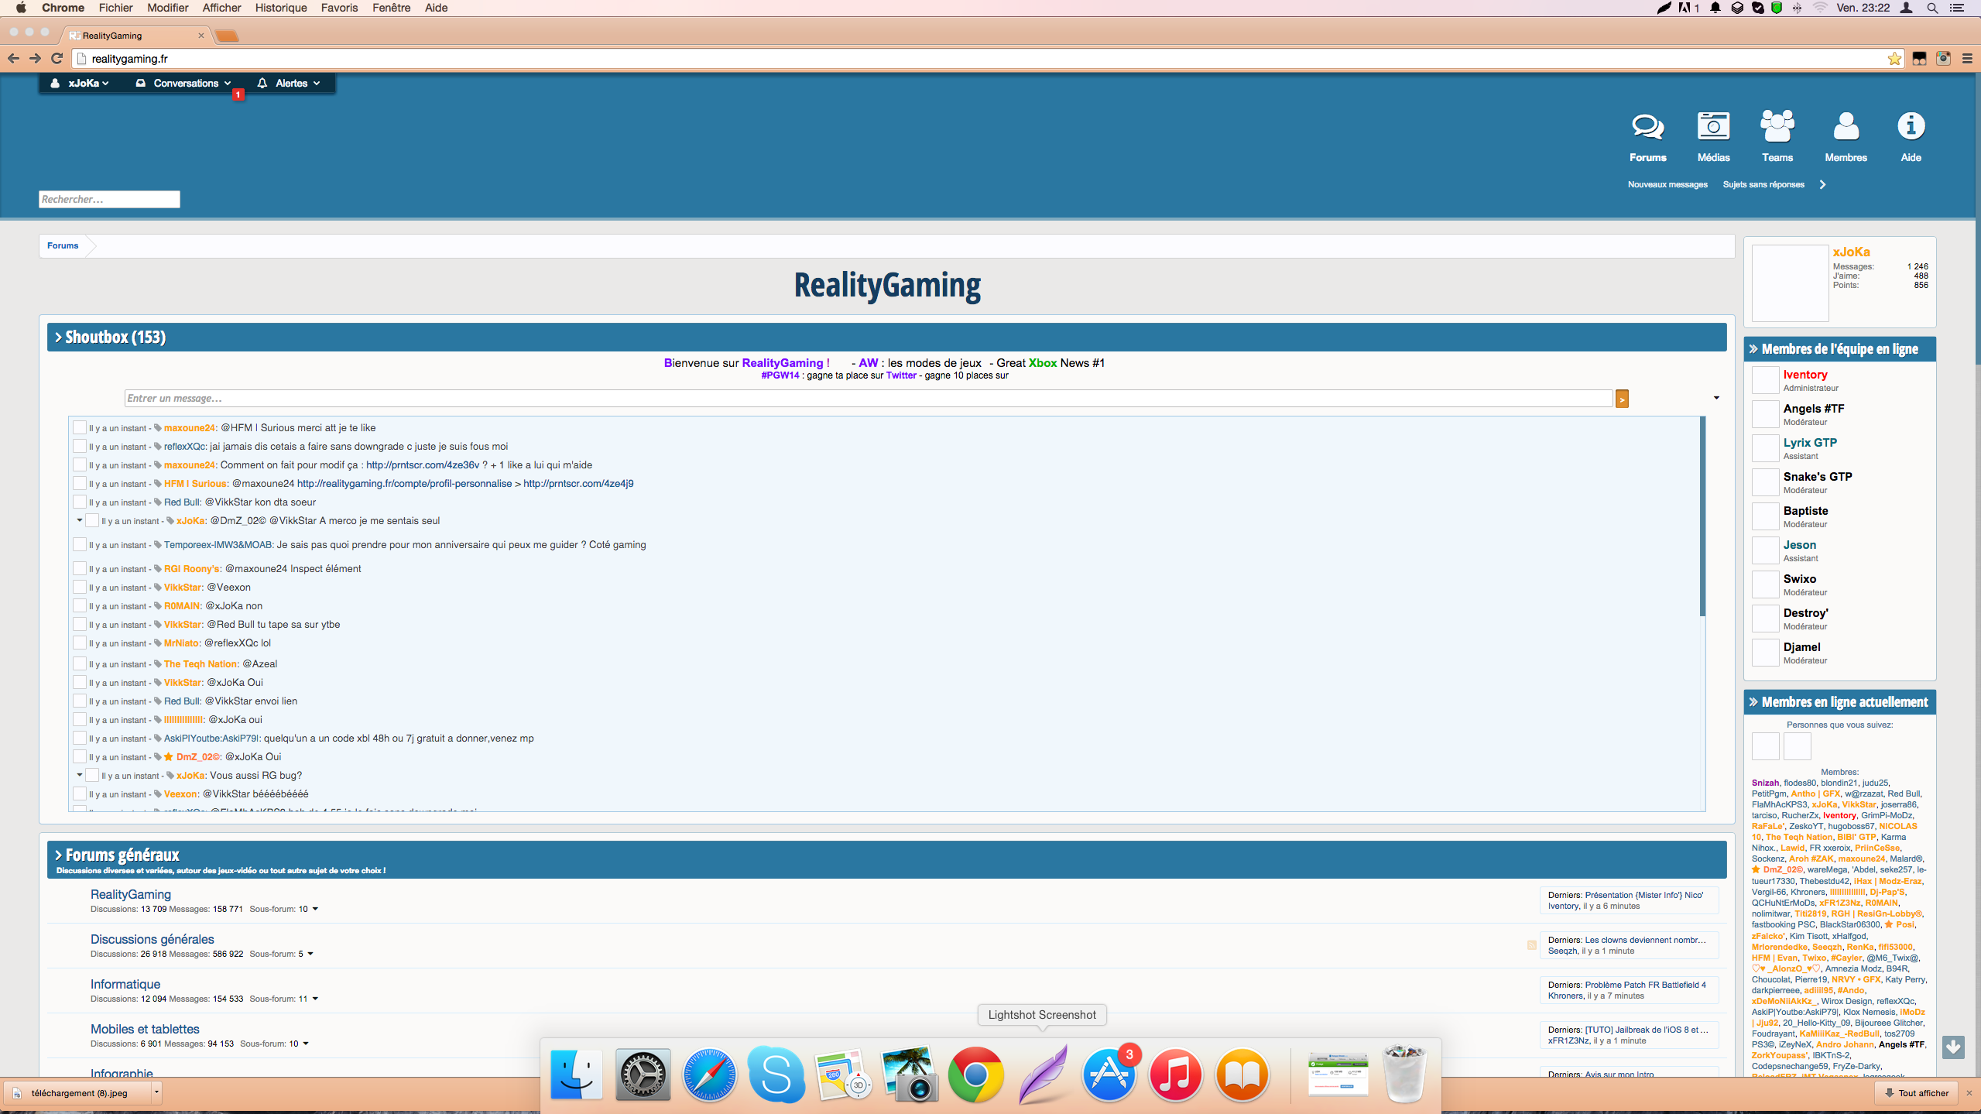The image size is (1981, 1114).
Task: Tick checkbox for Temporeex-IMW3&MOAB message
Action: coord(79,544)
